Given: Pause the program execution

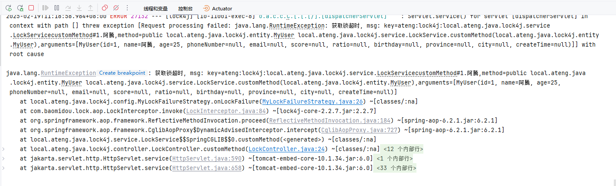Looking at the screenshot, I should (x=57, y=8).
